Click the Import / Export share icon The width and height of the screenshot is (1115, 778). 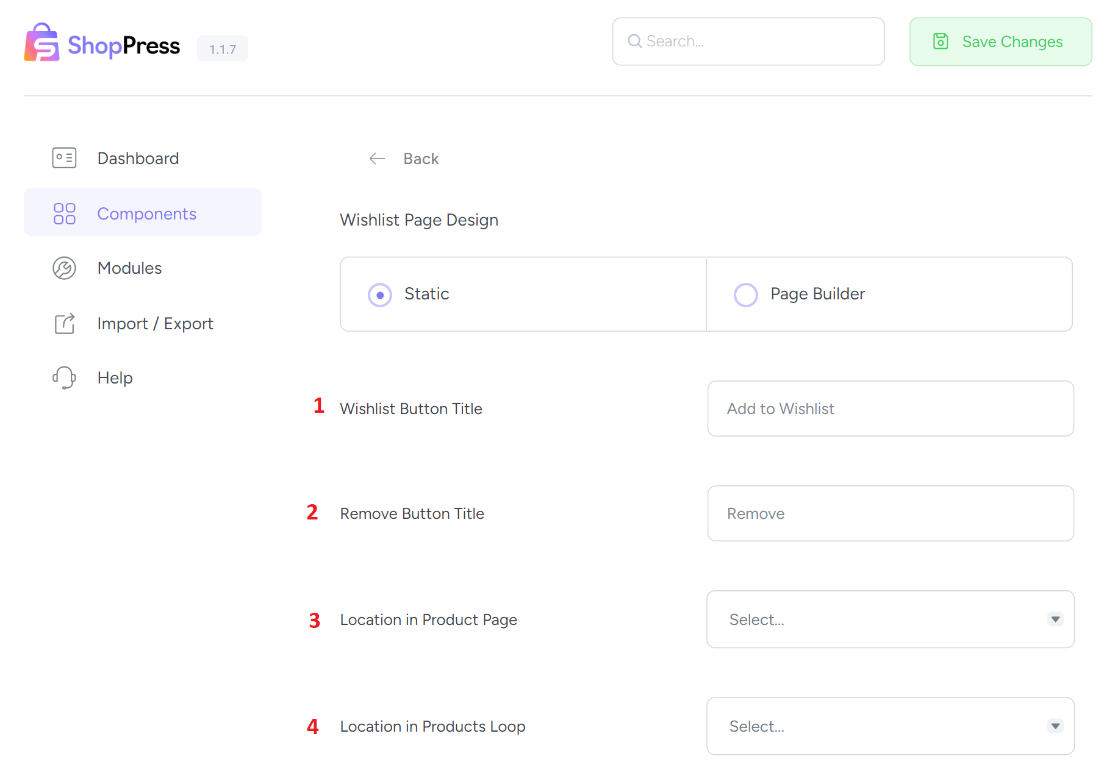(63, 324)
